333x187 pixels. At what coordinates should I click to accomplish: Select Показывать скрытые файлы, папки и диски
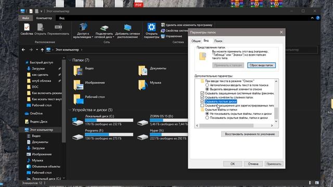(x=207, y=118)
